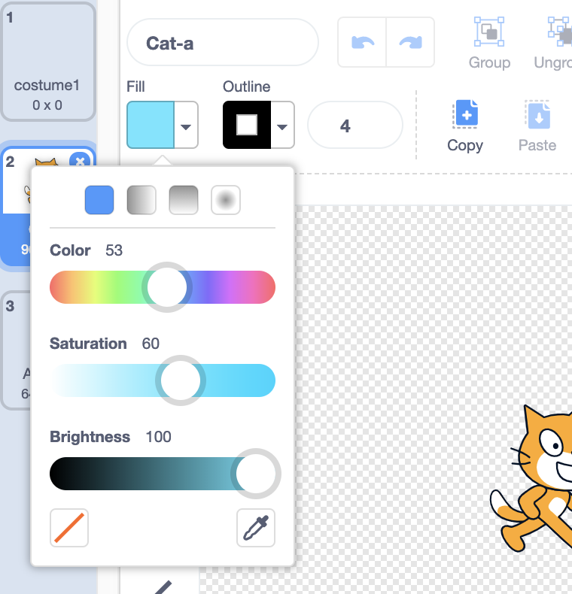The image size is (572, 594).
Task: Pick a color with the eyedropper
Action: point(256,528)
